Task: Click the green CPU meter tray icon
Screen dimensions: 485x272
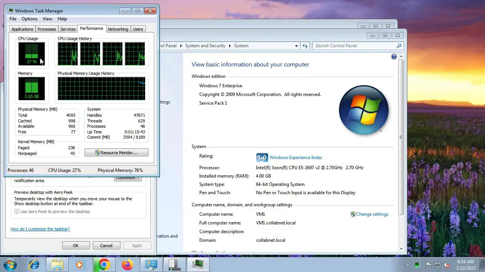Action: (x=418, y=265)
